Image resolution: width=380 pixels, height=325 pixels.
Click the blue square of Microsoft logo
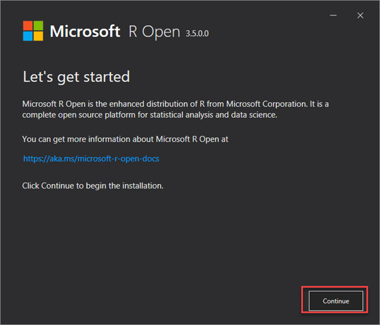(x=27, y=36)
